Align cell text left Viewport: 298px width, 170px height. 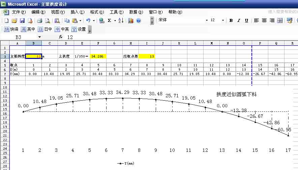pos(257,21)
